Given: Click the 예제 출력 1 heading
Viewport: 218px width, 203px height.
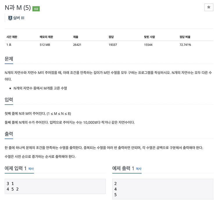Looking at the screenshot, I should click(123, 168).
